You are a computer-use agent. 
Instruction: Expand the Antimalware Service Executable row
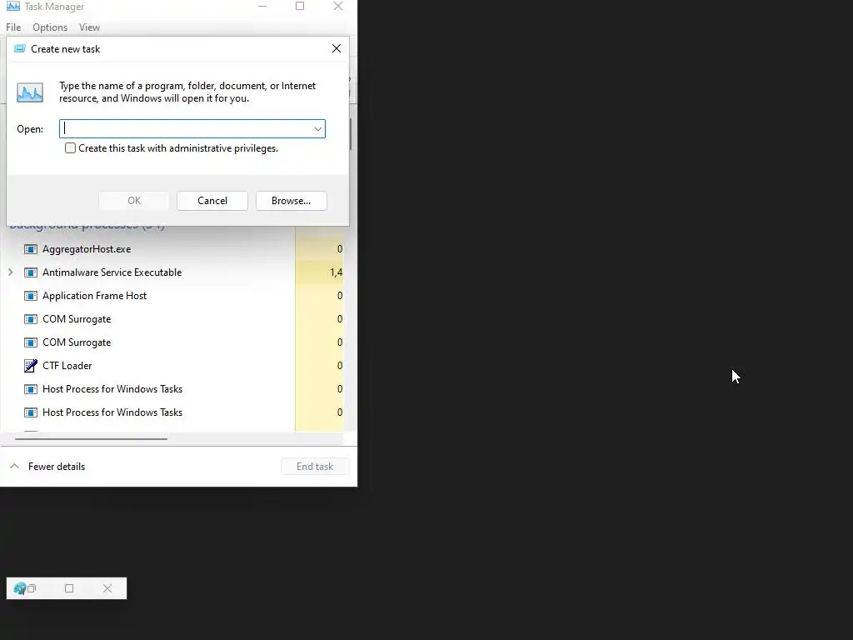coord(10,272)
